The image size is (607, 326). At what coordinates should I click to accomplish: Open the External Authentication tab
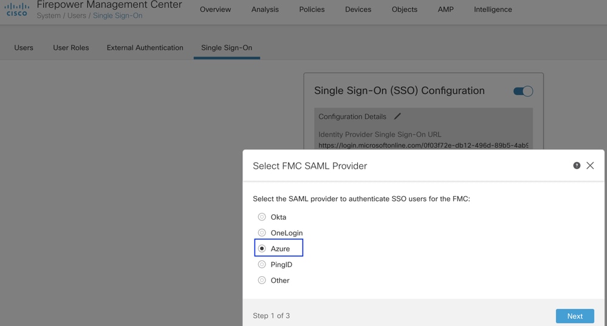145,47
